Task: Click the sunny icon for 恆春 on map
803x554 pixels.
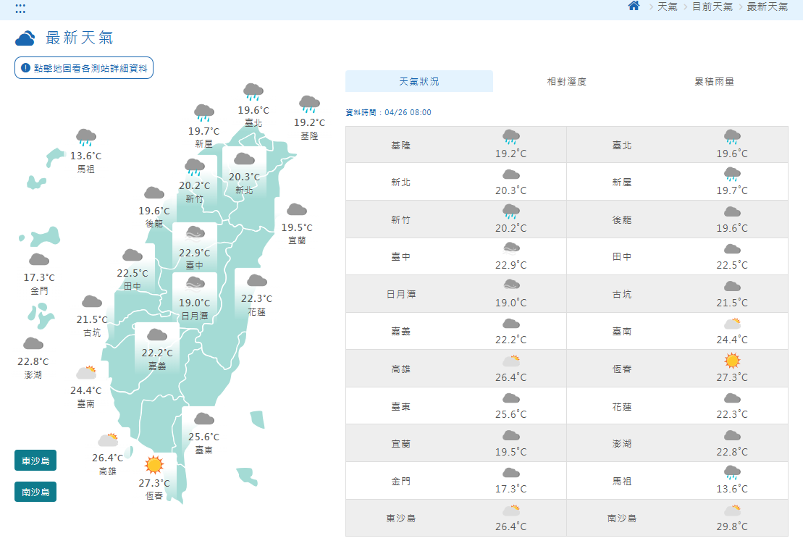Action: (x=154, y=464)
